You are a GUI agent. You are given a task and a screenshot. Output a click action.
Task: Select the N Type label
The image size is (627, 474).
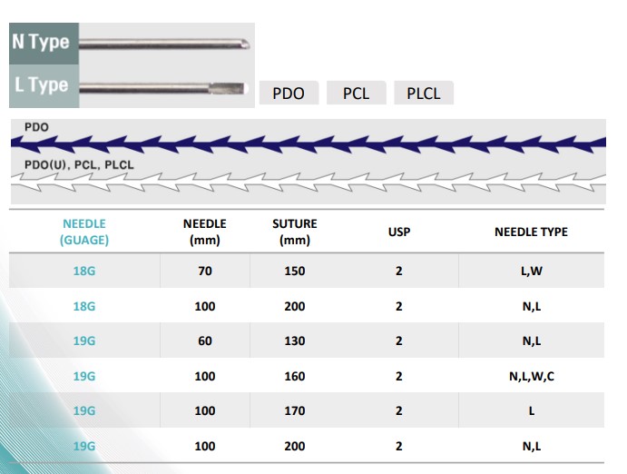tap(42, 43)
